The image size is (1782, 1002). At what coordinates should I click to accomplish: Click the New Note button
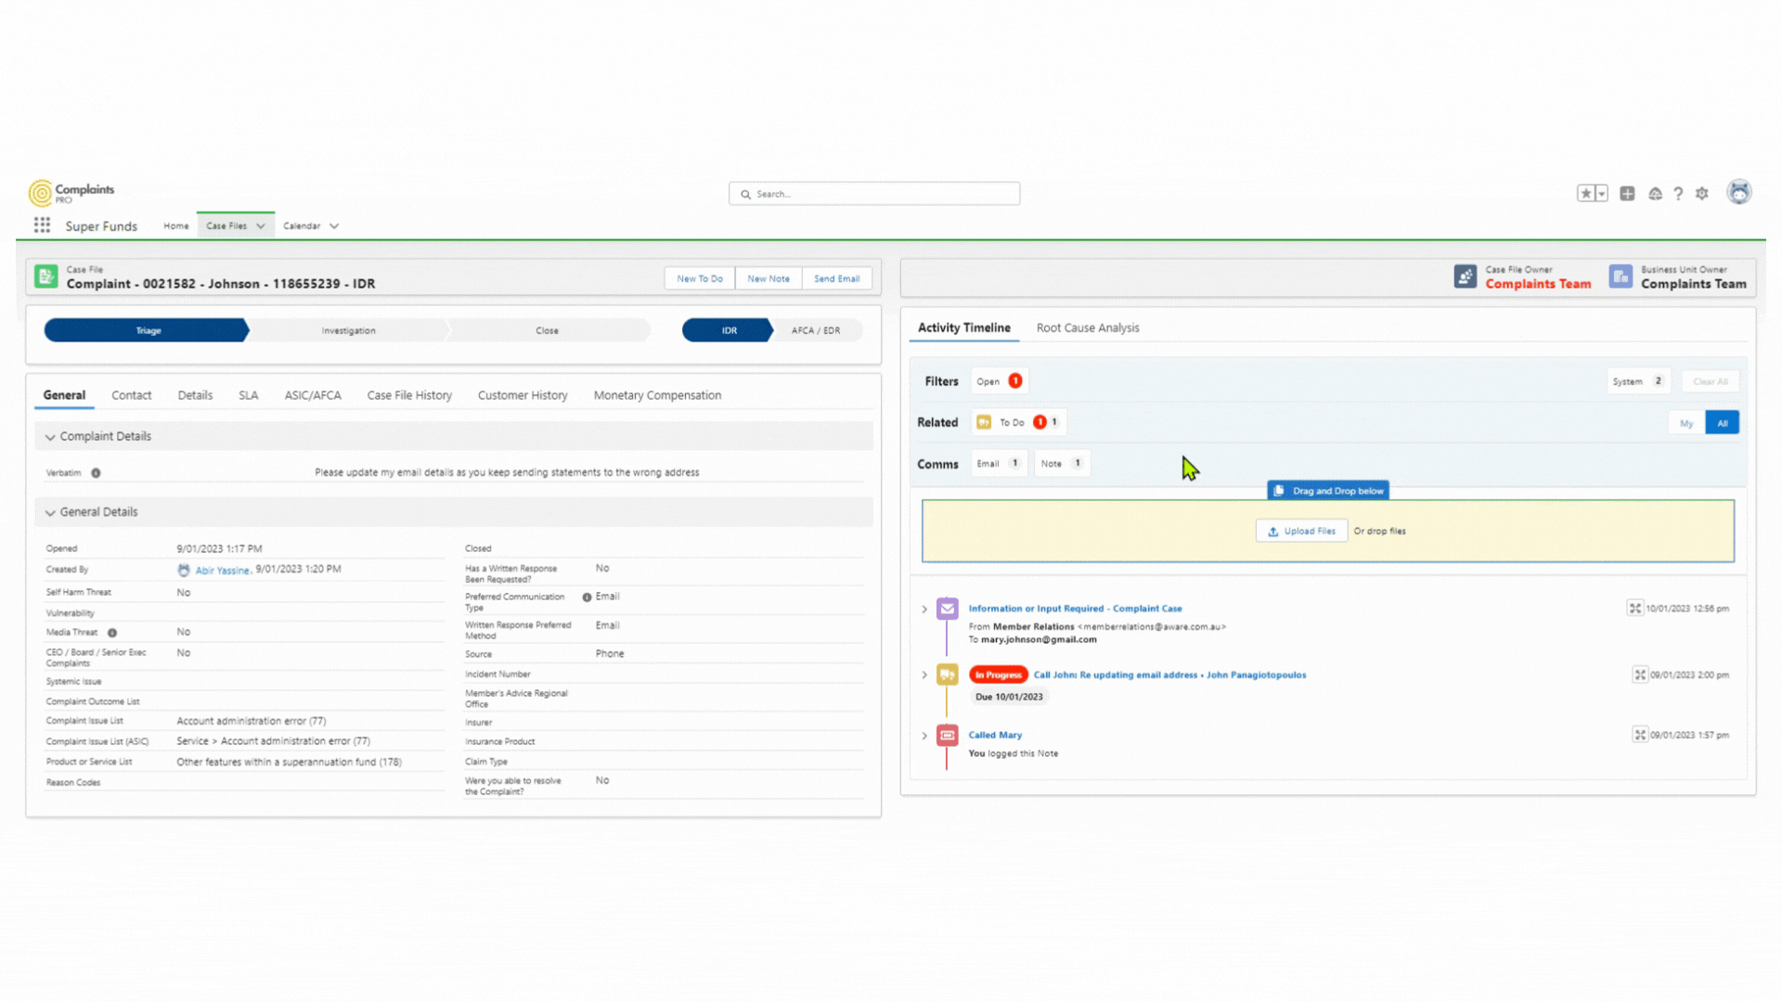pyautogui.click(x=766, y=277)
